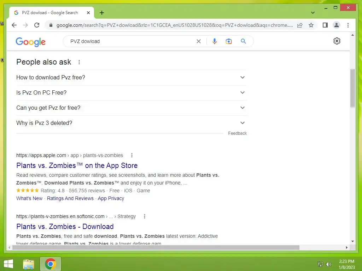The height and width of the screenshot is (271, 362).
Task: Open the App Privacy sitelink
Action: [111, 198]
